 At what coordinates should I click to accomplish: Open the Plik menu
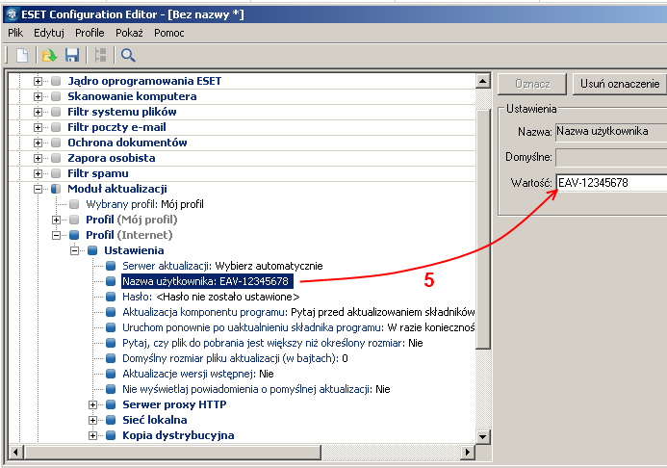pos(15,33)
